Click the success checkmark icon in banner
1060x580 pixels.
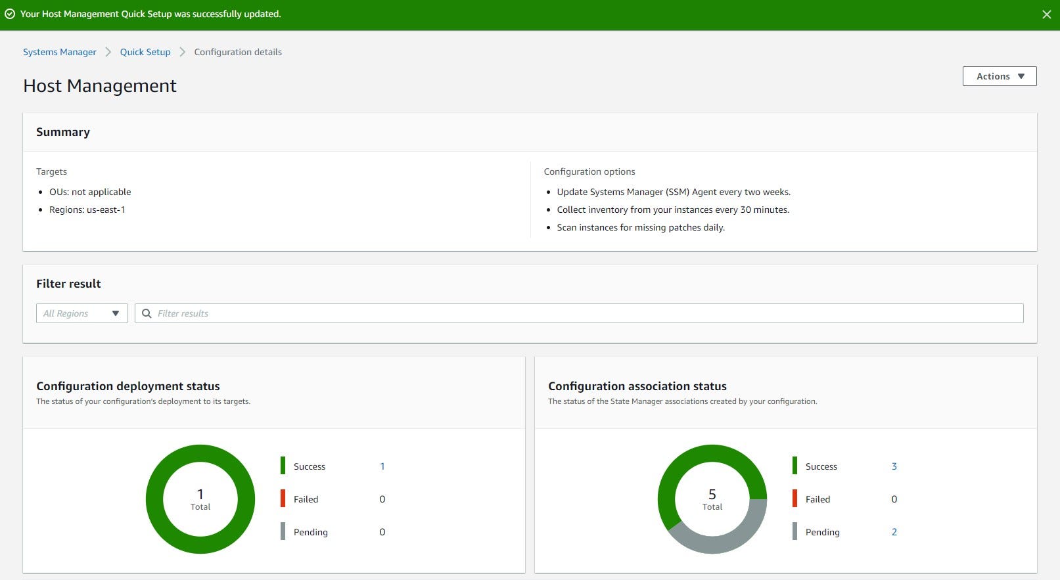coord(10,14)
